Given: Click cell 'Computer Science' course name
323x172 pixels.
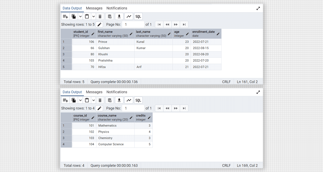Looking at the screenshot, I should point(115,144).
